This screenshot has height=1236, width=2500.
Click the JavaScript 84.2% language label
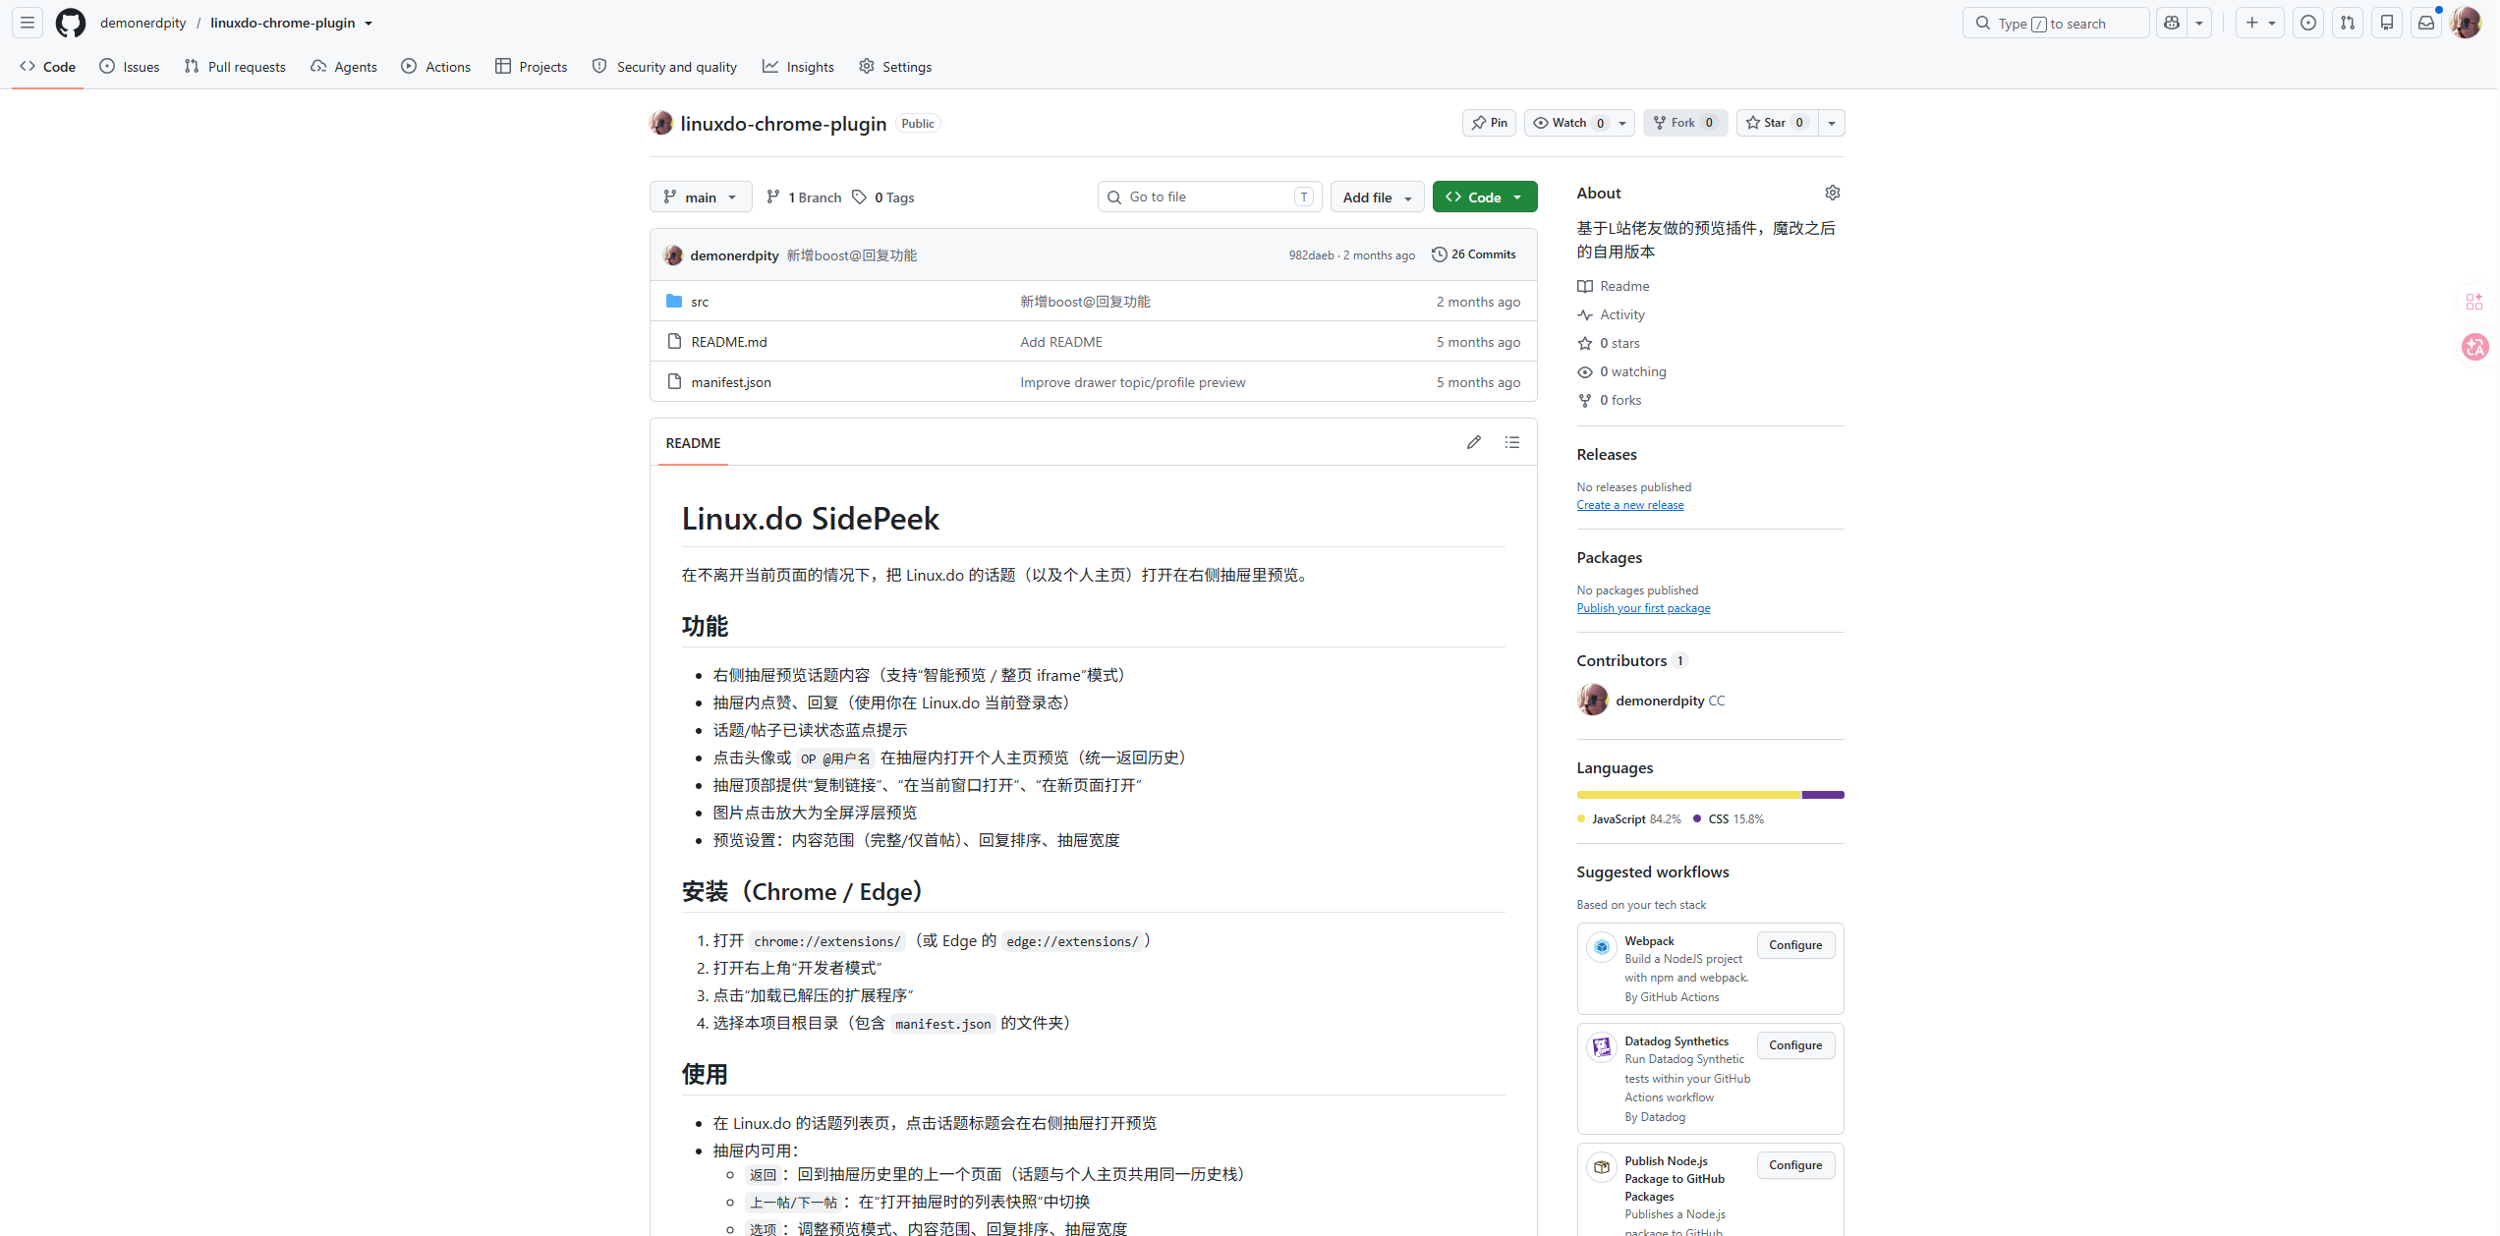tap(1630, 818)
